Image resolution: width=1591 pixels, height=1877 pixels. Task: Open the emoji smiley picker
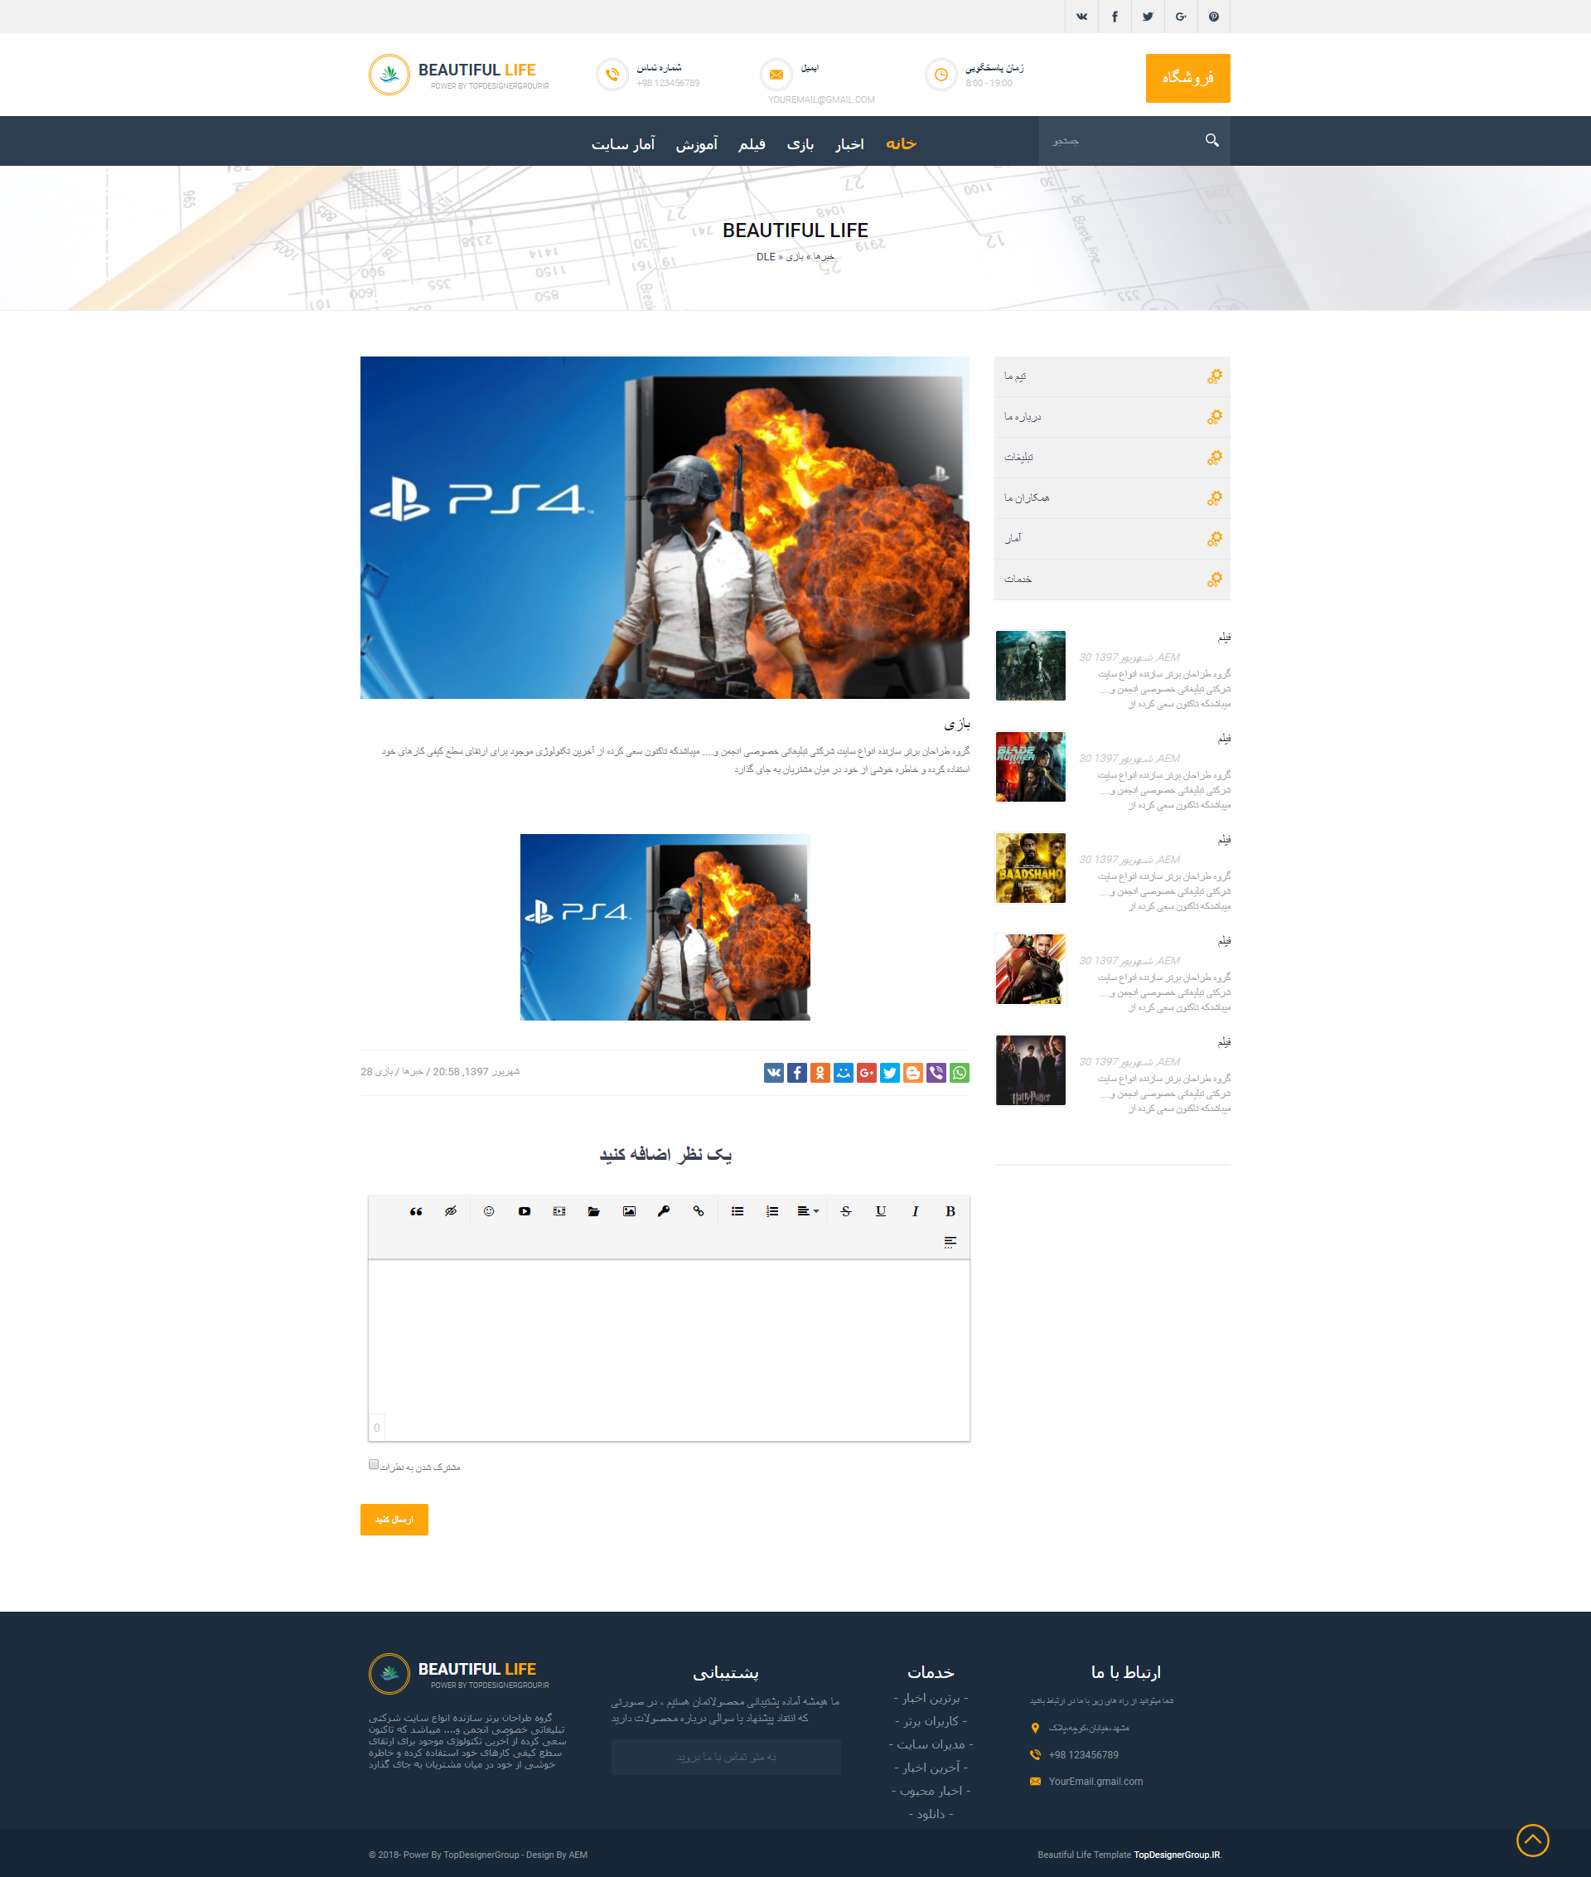tap(489, 1211)
